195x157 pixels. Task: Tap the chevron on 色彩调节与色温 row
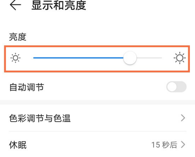pos(183,118)
